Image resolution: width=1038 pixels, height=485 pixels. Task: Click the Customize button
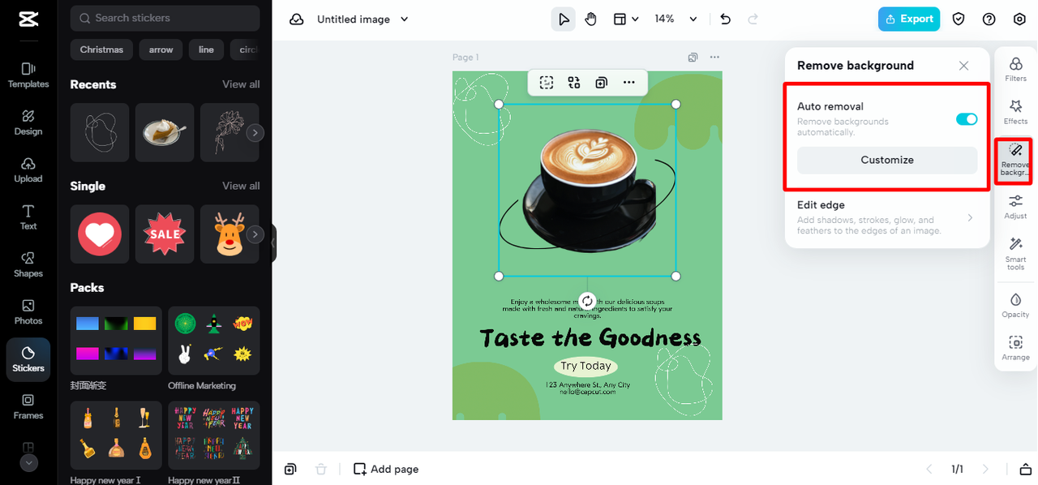click(887, 160)
